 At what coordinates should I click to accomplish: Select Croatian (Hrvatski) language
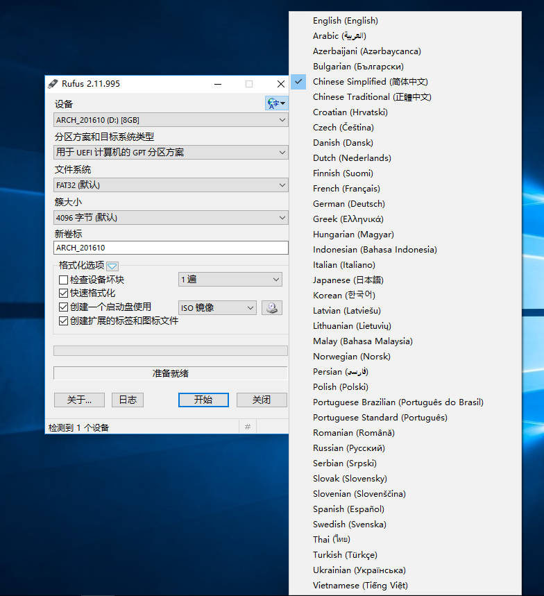(405, 112)
